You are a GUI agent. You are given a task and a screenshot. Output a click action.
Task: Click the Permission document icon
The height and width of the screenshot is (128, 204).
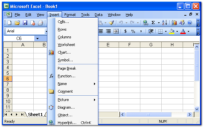[x=33, y=23]
